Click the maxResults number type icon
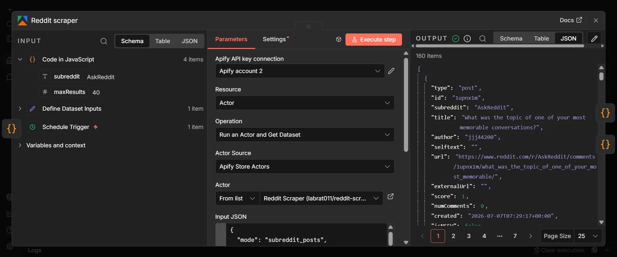The image size is (617, 257). [x=45, y=92]
